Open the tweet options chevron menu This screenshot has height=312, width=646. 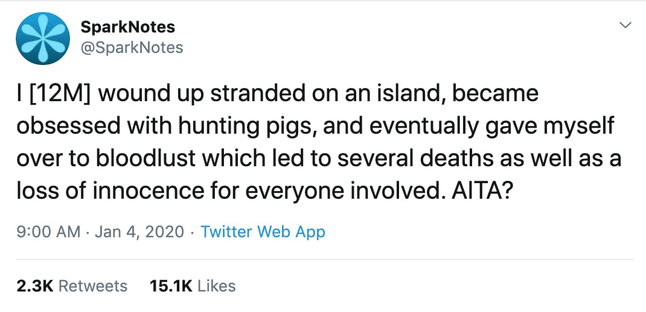pos(626,25)
